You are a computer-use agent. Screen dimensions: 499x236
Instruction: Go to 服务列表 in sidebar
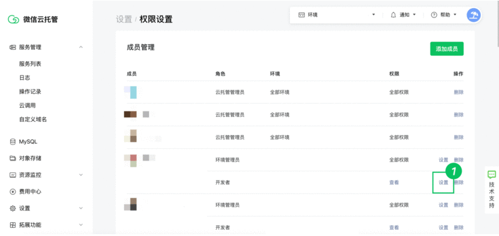[30, 64]
